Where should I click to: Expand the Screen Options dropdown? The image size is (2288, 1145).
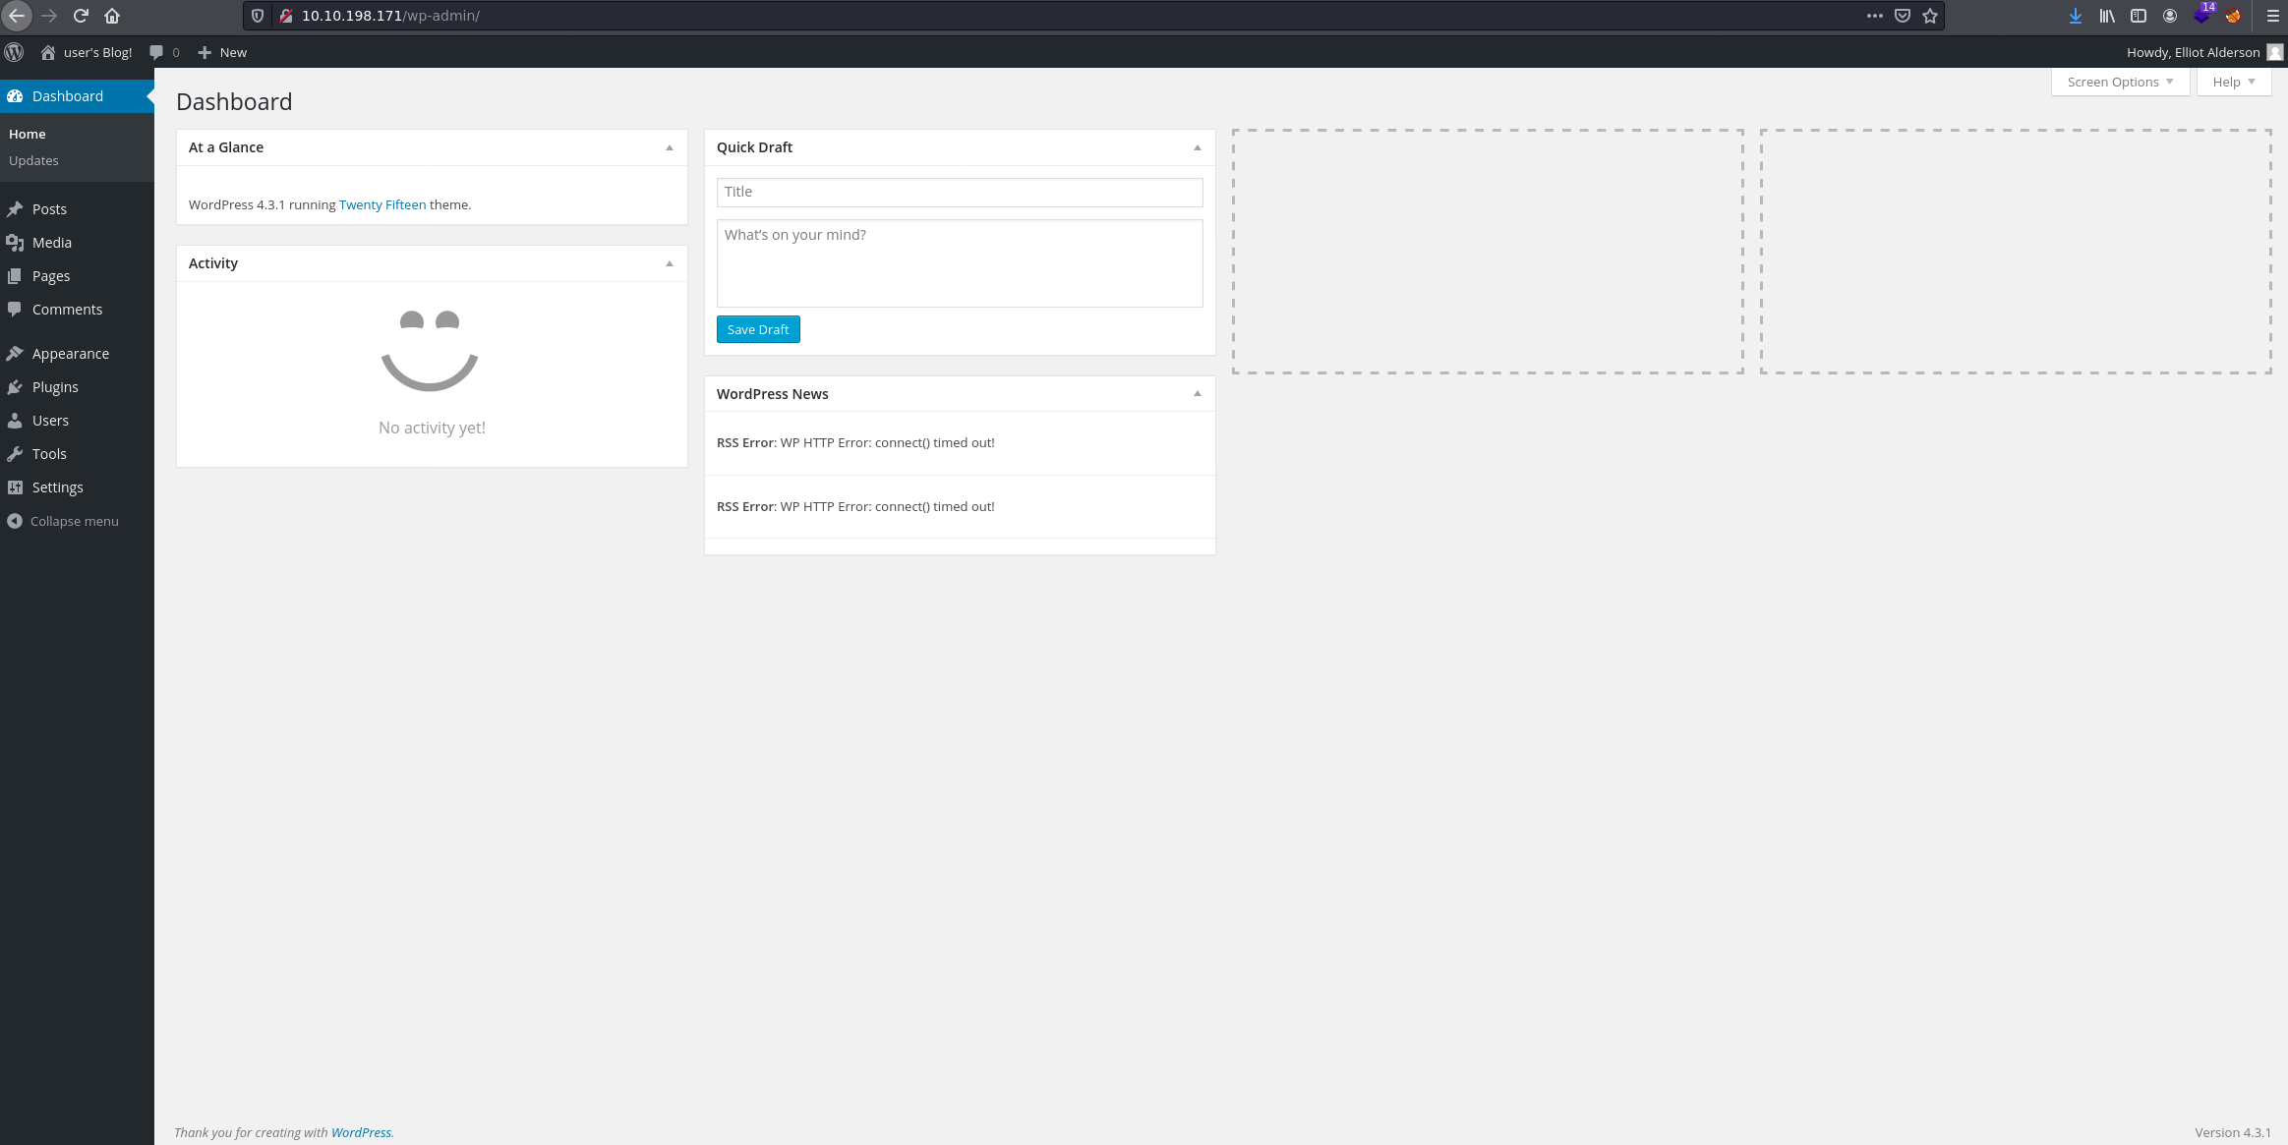(2120, 82)
